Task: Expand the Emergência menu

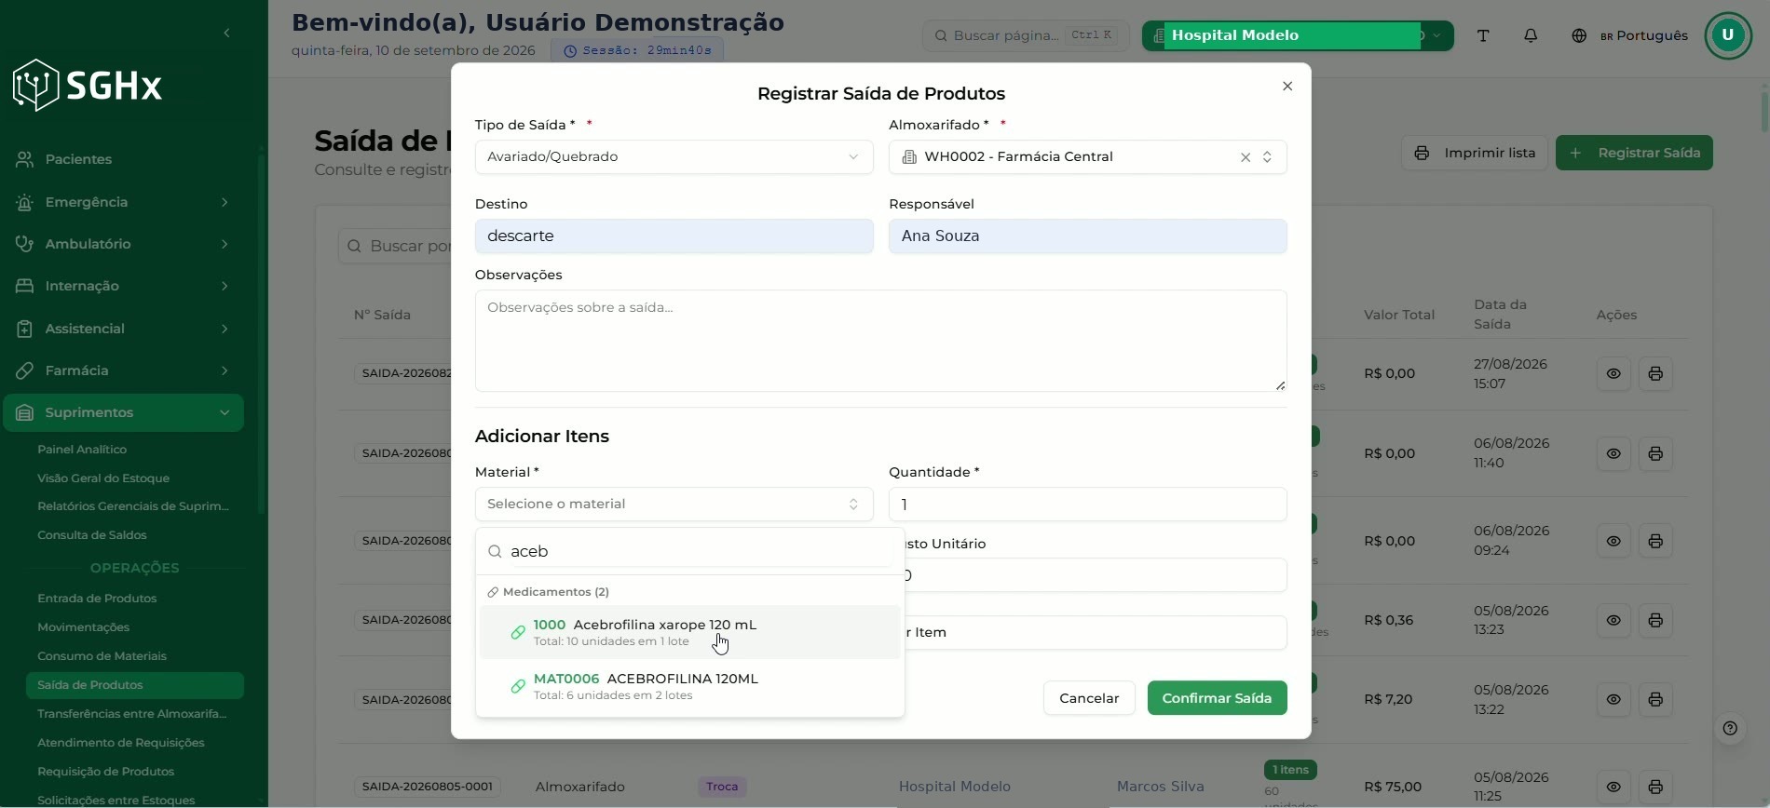Action: tap(123, 202)
